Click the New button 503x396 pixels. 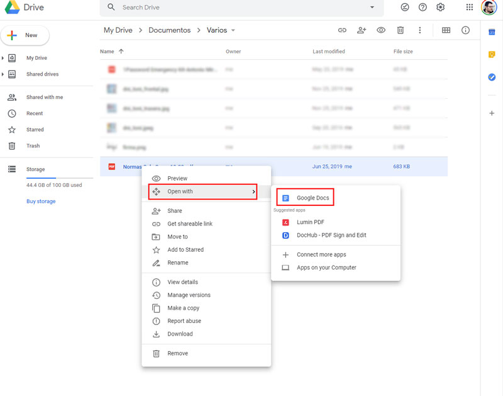(x=25, y=35)
